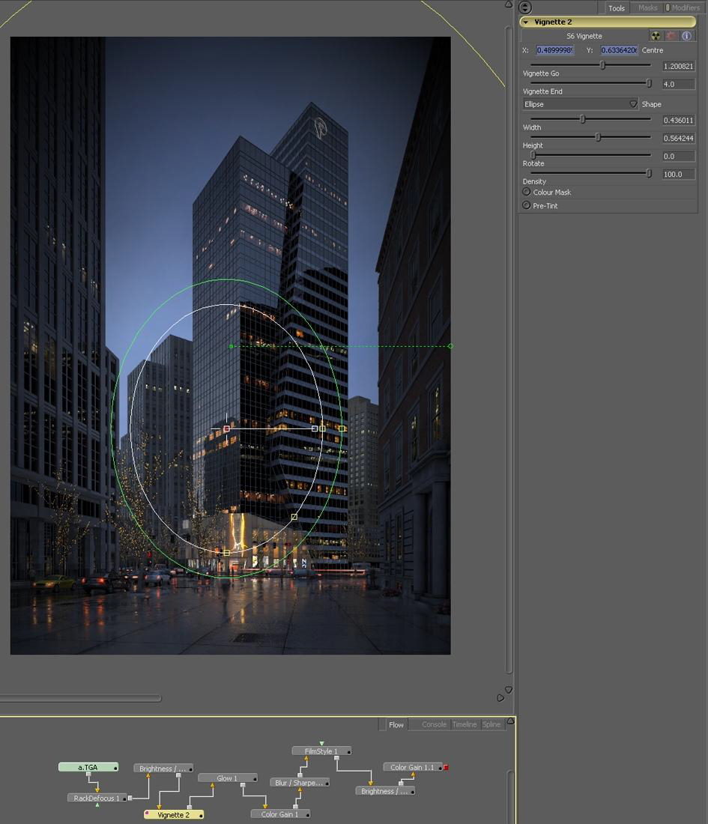708x824 pixels.
Task: Open the Spline tab
Action: click(x=491, y=724)
